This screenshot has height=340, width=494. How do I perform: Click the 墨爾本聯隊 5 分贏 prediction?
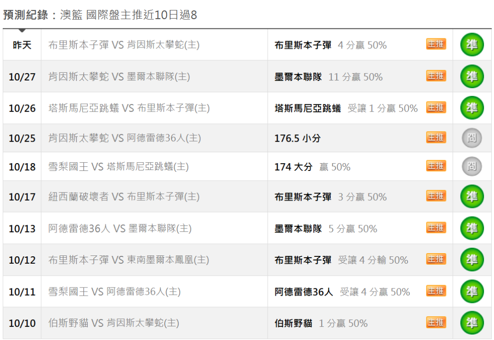pos(326,229)
